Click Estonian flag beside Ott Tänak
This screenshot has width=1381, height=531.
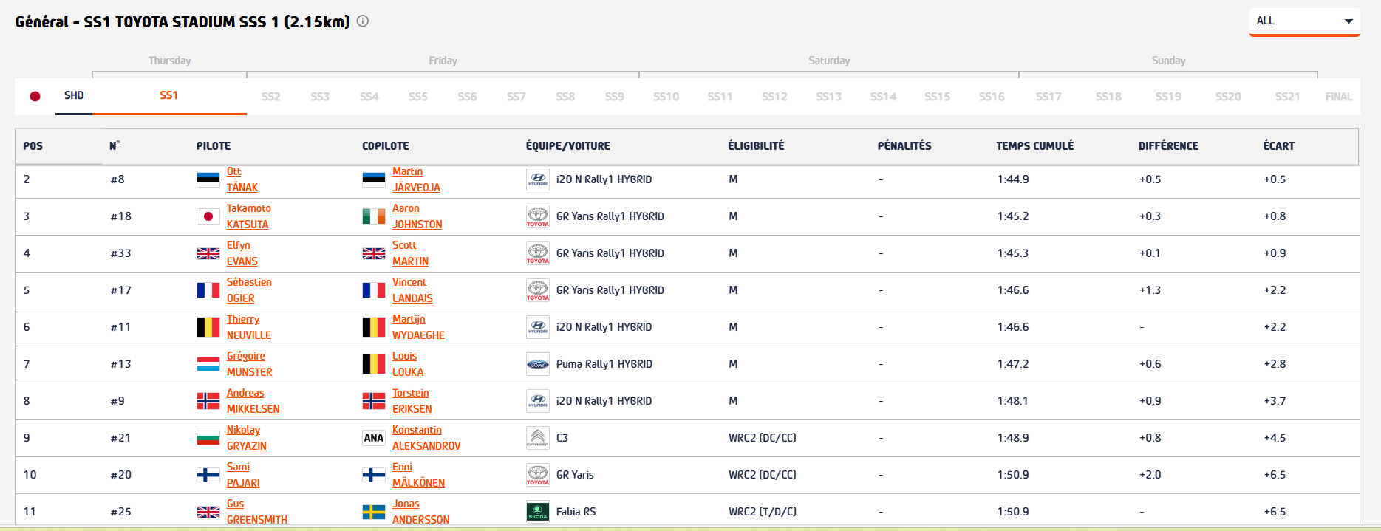[x=208, y=179]
